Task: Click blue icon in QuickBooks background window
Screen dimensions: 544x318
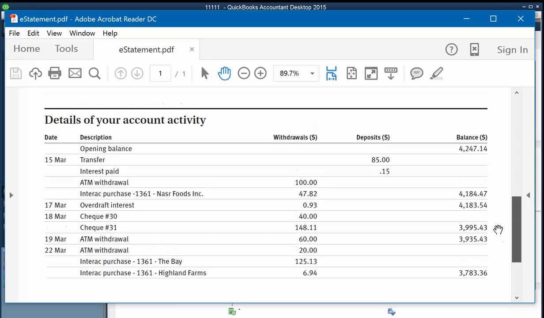Action: [x=391, y=312]
